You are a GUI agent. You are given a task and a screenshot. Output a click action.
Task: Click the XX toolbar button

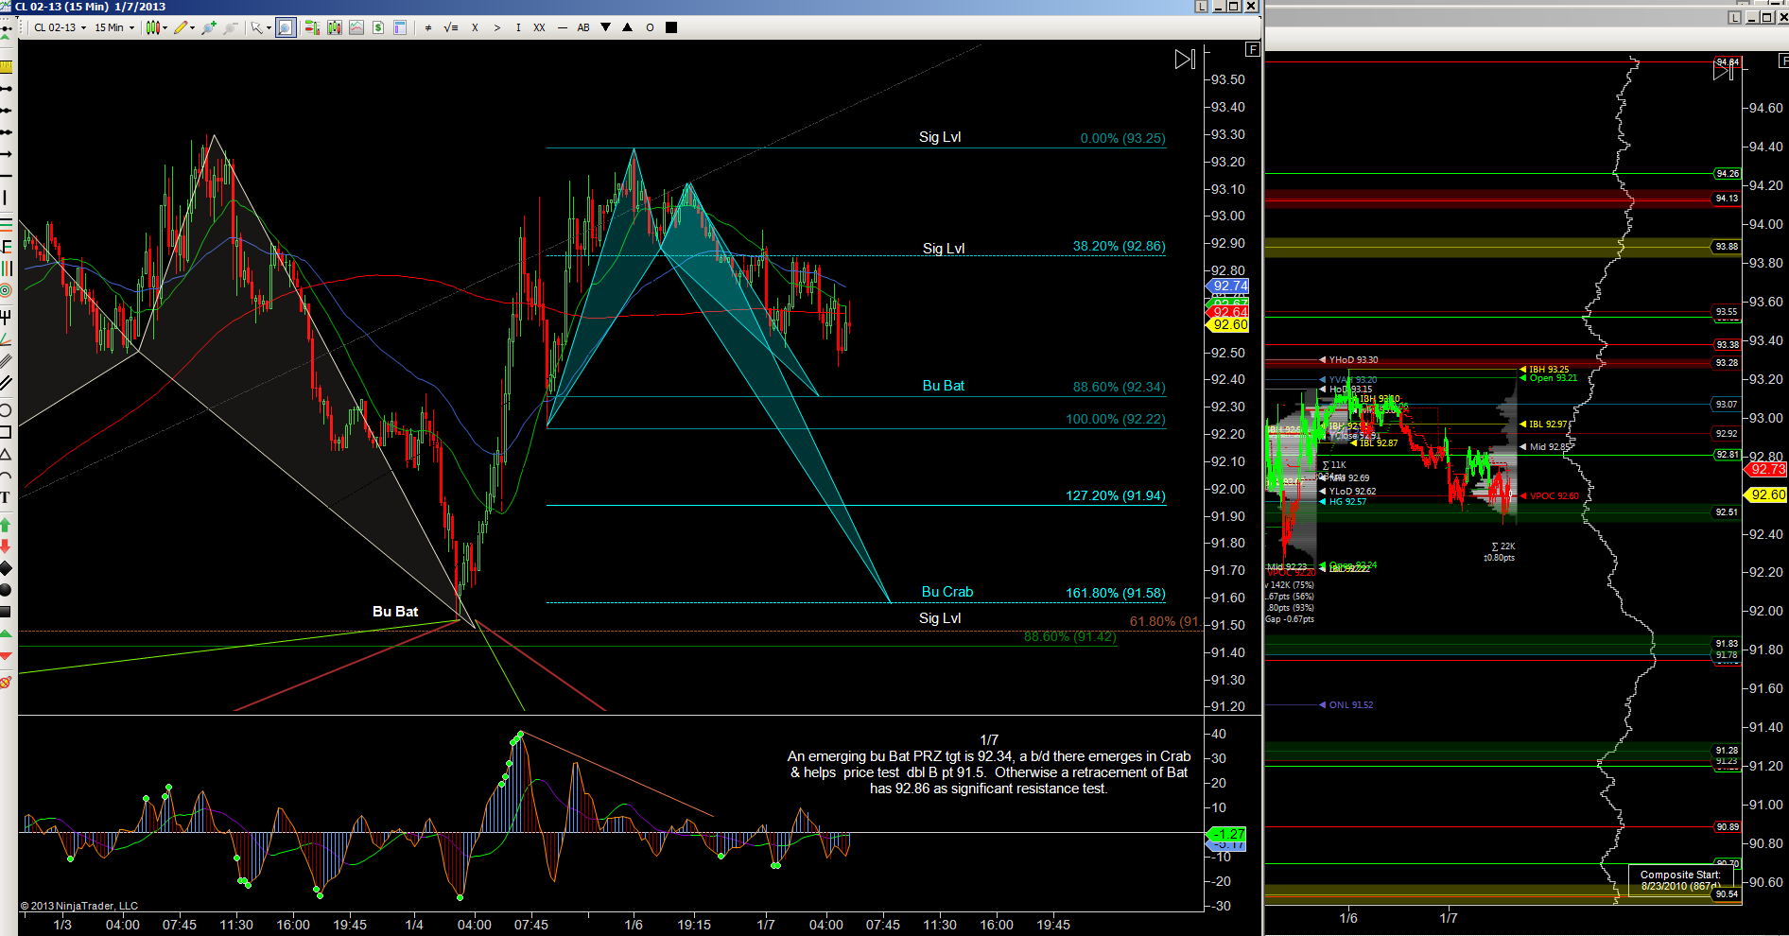[539, 27]
